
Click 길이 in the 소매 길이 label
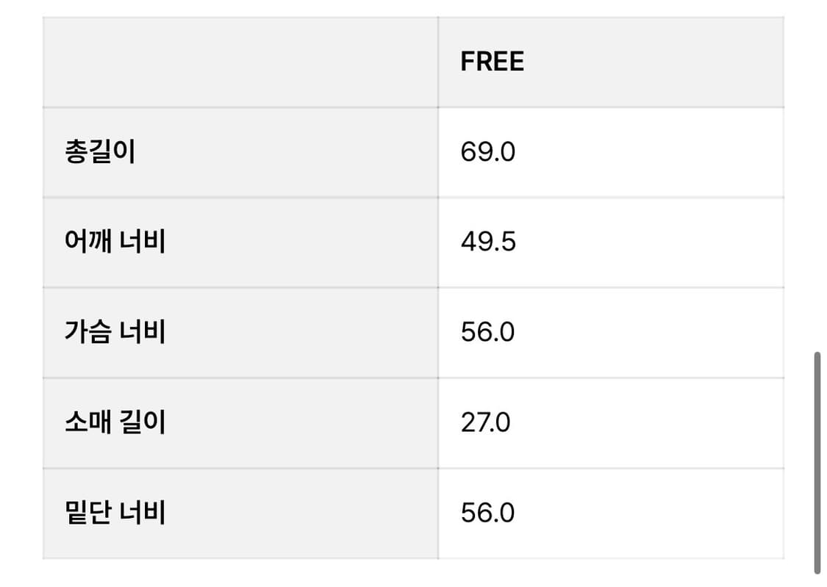(x=143, y=422)
